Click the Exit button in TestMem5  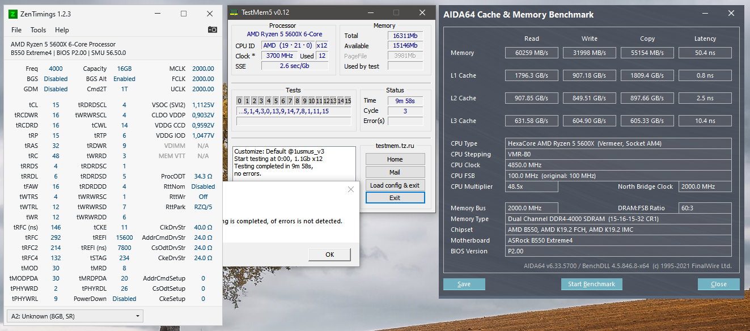coord(395,198)
